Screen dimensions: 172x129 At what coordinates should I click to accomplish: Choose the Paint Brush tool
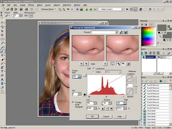2,47
